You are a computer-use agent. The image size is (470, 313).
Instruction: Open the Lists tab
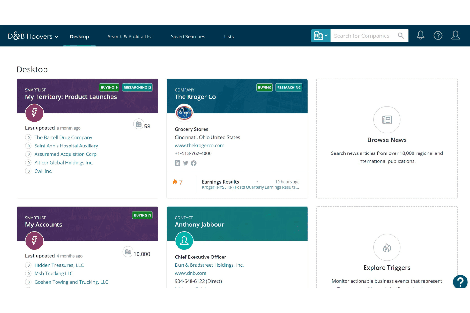[x=229, y=36]
